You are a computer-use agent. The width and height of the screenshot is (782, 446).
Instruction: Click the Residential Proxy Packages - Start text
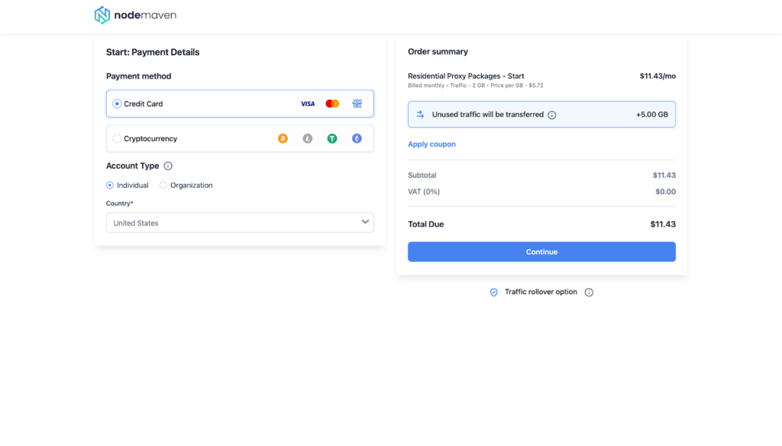pos(466,76)
